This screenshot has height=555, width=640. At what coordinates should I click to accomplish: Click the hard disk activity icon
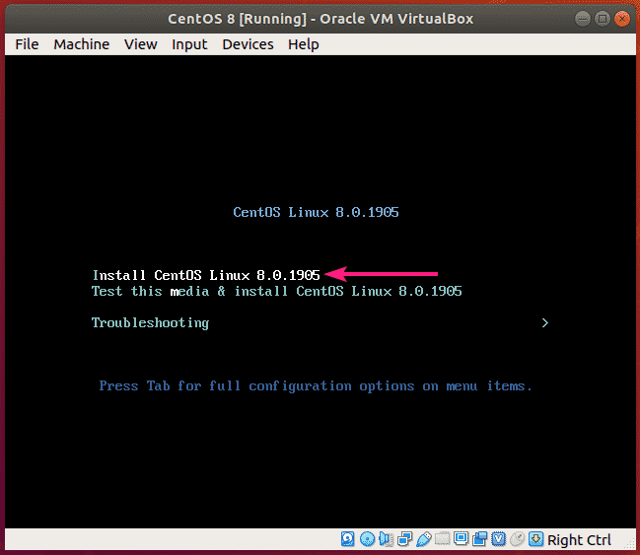(348, 539)
